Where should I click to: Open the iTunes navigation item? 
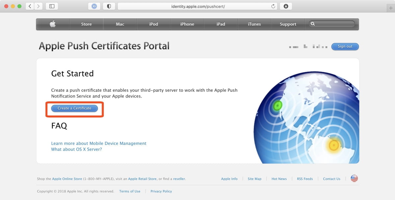pyautogui.click(x=254, y=24)
